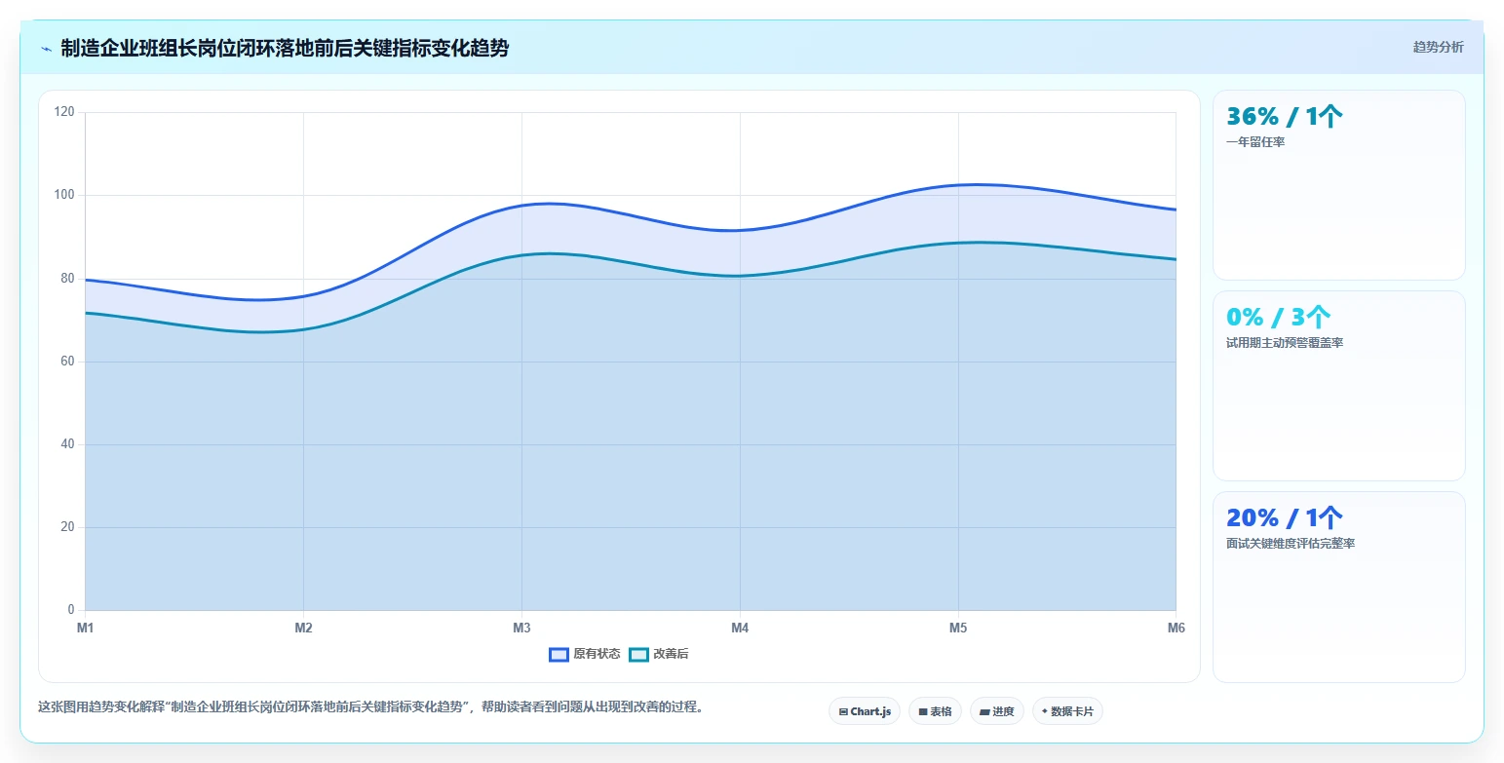Click the M6 axis label
Image resolution: width=1504 pixels, height=763 pixels.
point(1176,629)
